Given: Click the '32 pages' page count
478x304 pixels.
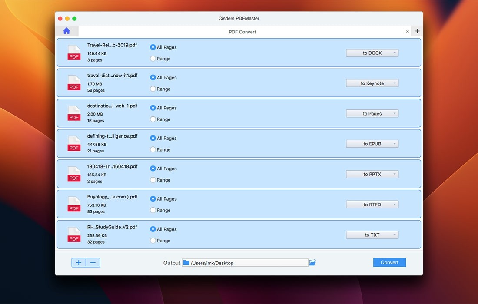Looking at the screenshot, I should point(96,242).
